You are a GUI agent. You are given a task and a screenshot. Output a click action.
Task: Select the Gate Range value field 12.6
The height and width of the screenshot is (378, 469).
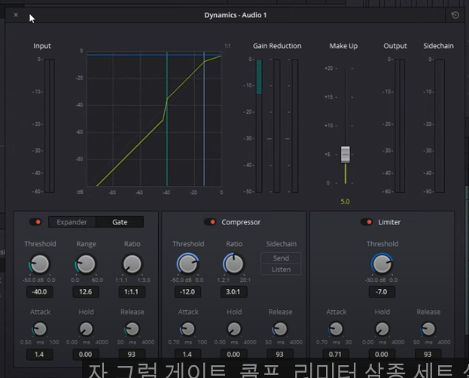coord(86,292)
